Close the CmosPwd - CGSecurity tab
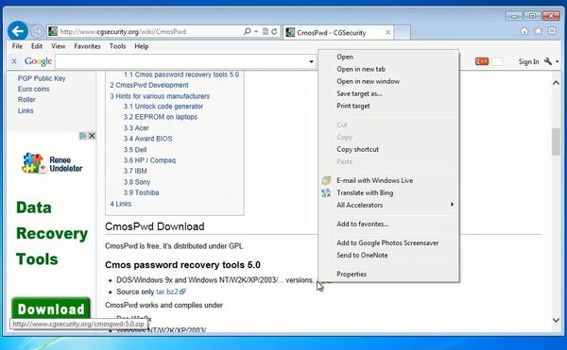Screen dimensions: 567x350 pos(388,32)
